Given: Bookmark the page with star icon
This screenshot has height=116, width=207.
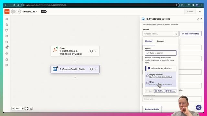Looking at the screenshot, I should click(177, 5).
